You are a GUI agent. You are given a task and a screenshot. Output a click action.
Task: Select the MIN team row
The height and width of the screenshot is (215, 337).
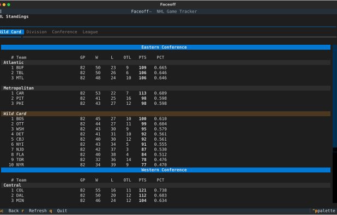pos(166,200)
